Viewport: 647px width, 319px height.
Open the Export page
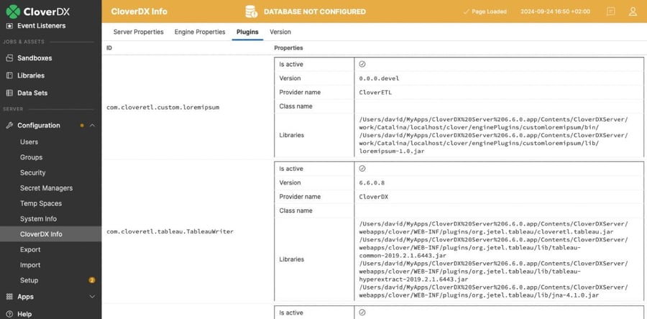tap(30, 250)
